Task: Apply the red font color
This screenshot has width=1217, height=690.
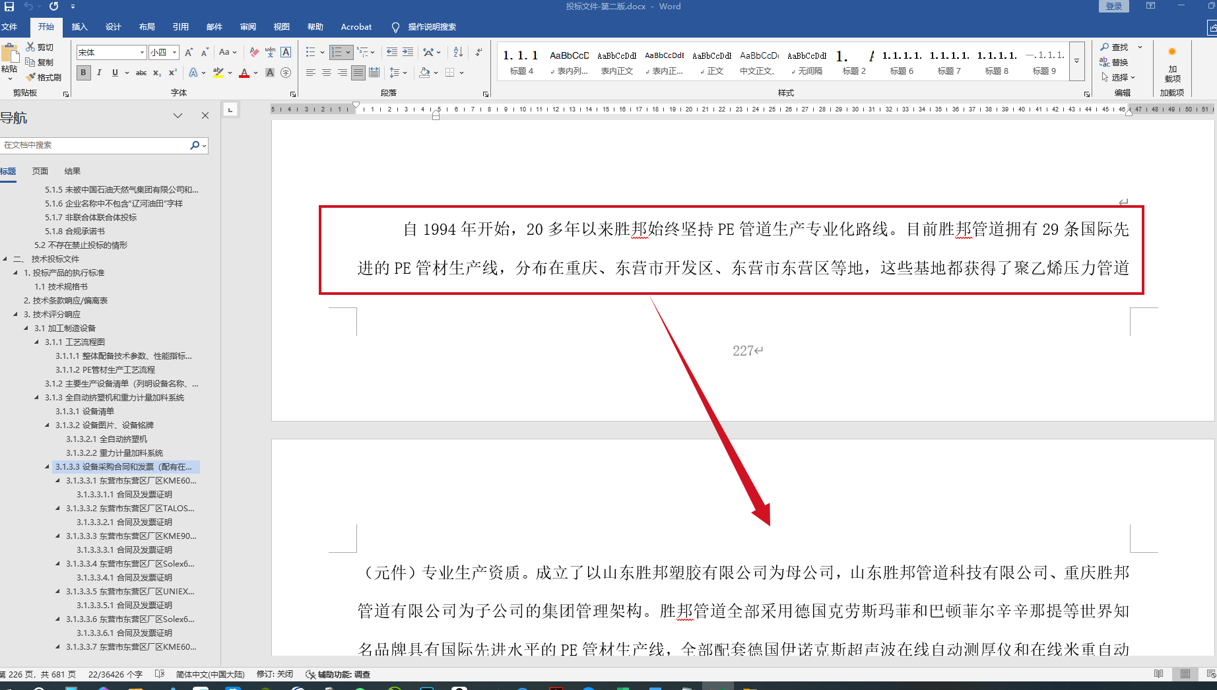Action: click(x=244, y=73)
